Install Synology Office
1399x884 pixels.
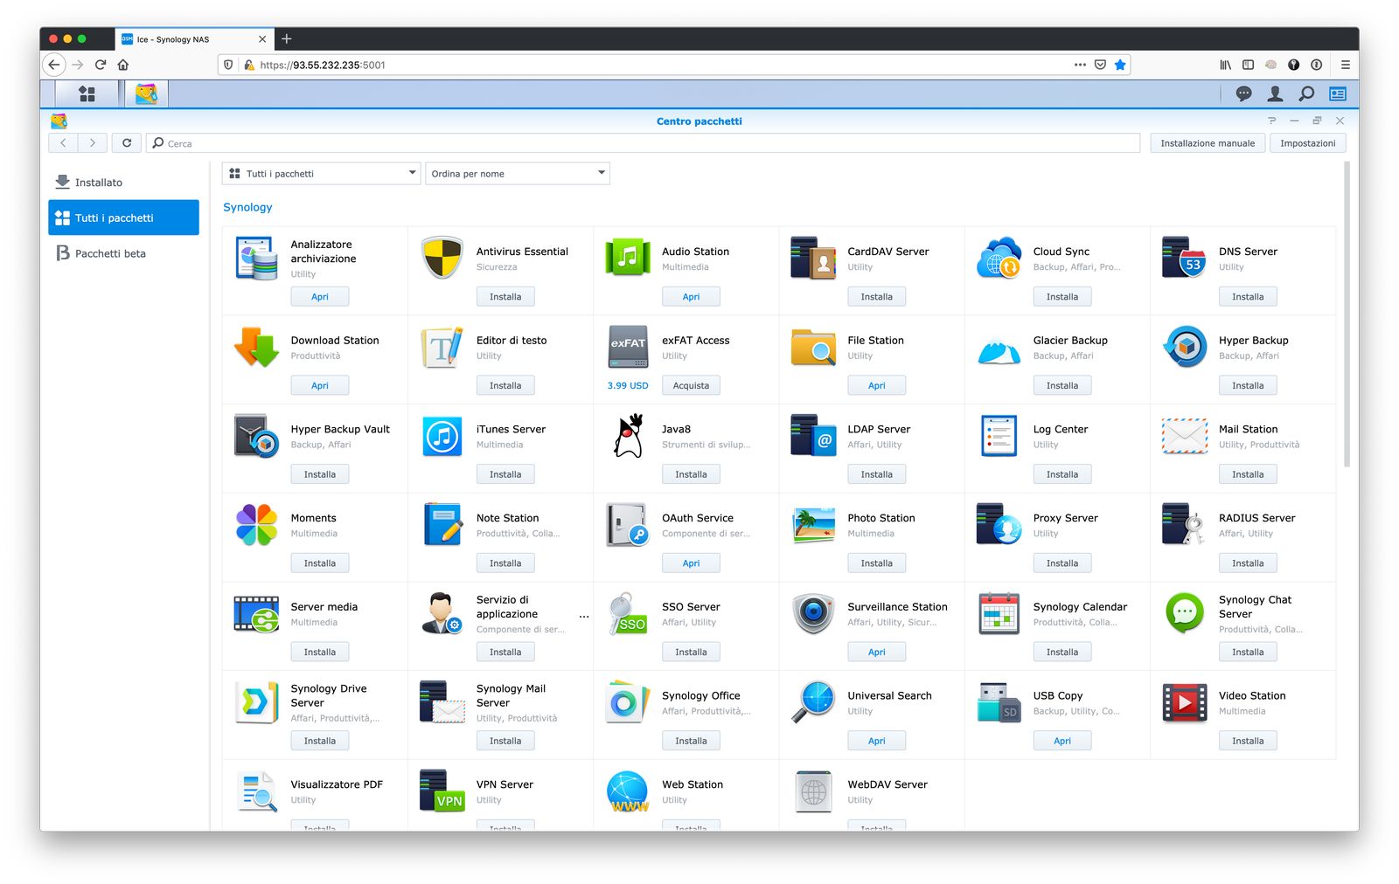point(691,741)
